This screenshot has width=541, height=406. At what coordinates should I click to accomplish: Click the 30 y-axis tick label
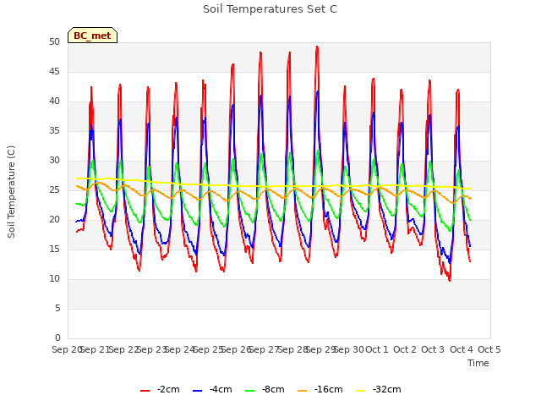54,161
